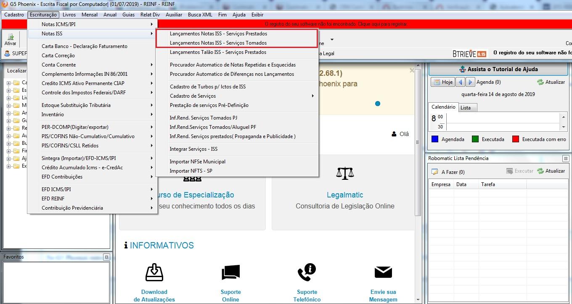
Task: Click Assista o Tutorial de Ajuda button
Action: [498, 69]
